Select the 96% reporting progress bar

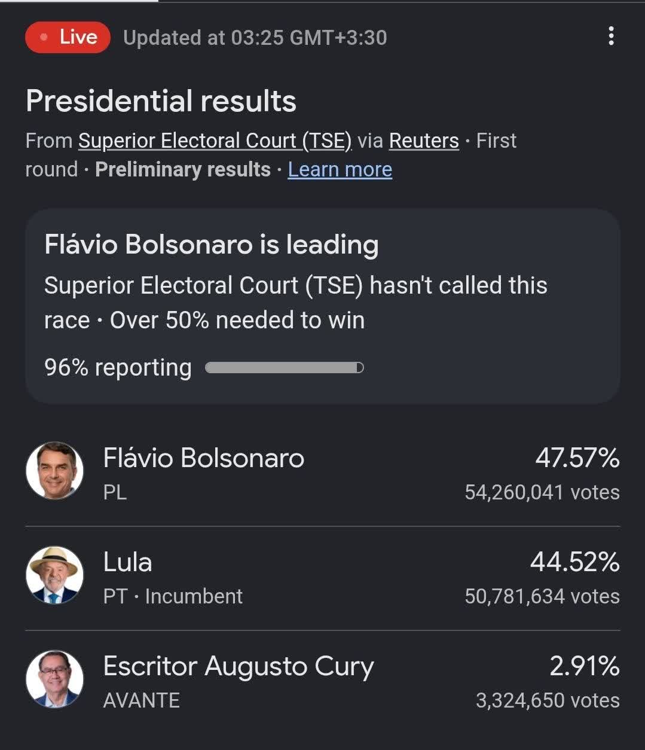point(285,367)
